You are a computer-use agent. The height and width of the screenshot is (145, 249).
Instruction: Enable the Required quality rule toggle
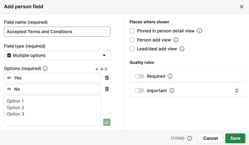point(139,76)
